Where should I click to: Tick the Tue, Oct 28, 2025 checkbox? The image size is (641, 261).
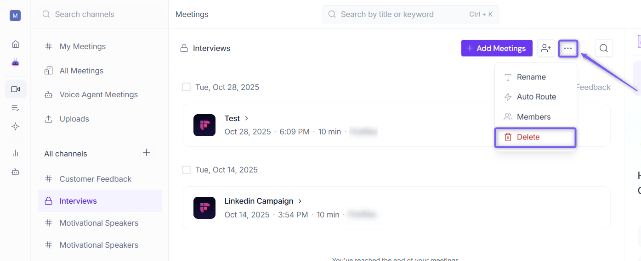tap(186, 87)
